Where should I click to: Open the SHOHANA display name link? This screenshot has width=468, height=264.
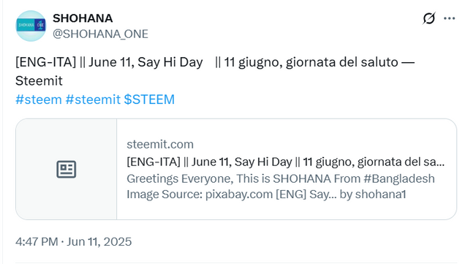coord(83,18)
